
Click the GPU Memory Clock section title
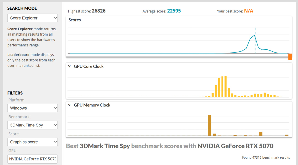[x=92, y=105]
